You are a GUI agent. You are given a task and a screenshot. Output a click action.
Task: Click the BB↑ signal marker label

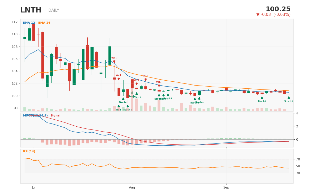tap(119, 110)
